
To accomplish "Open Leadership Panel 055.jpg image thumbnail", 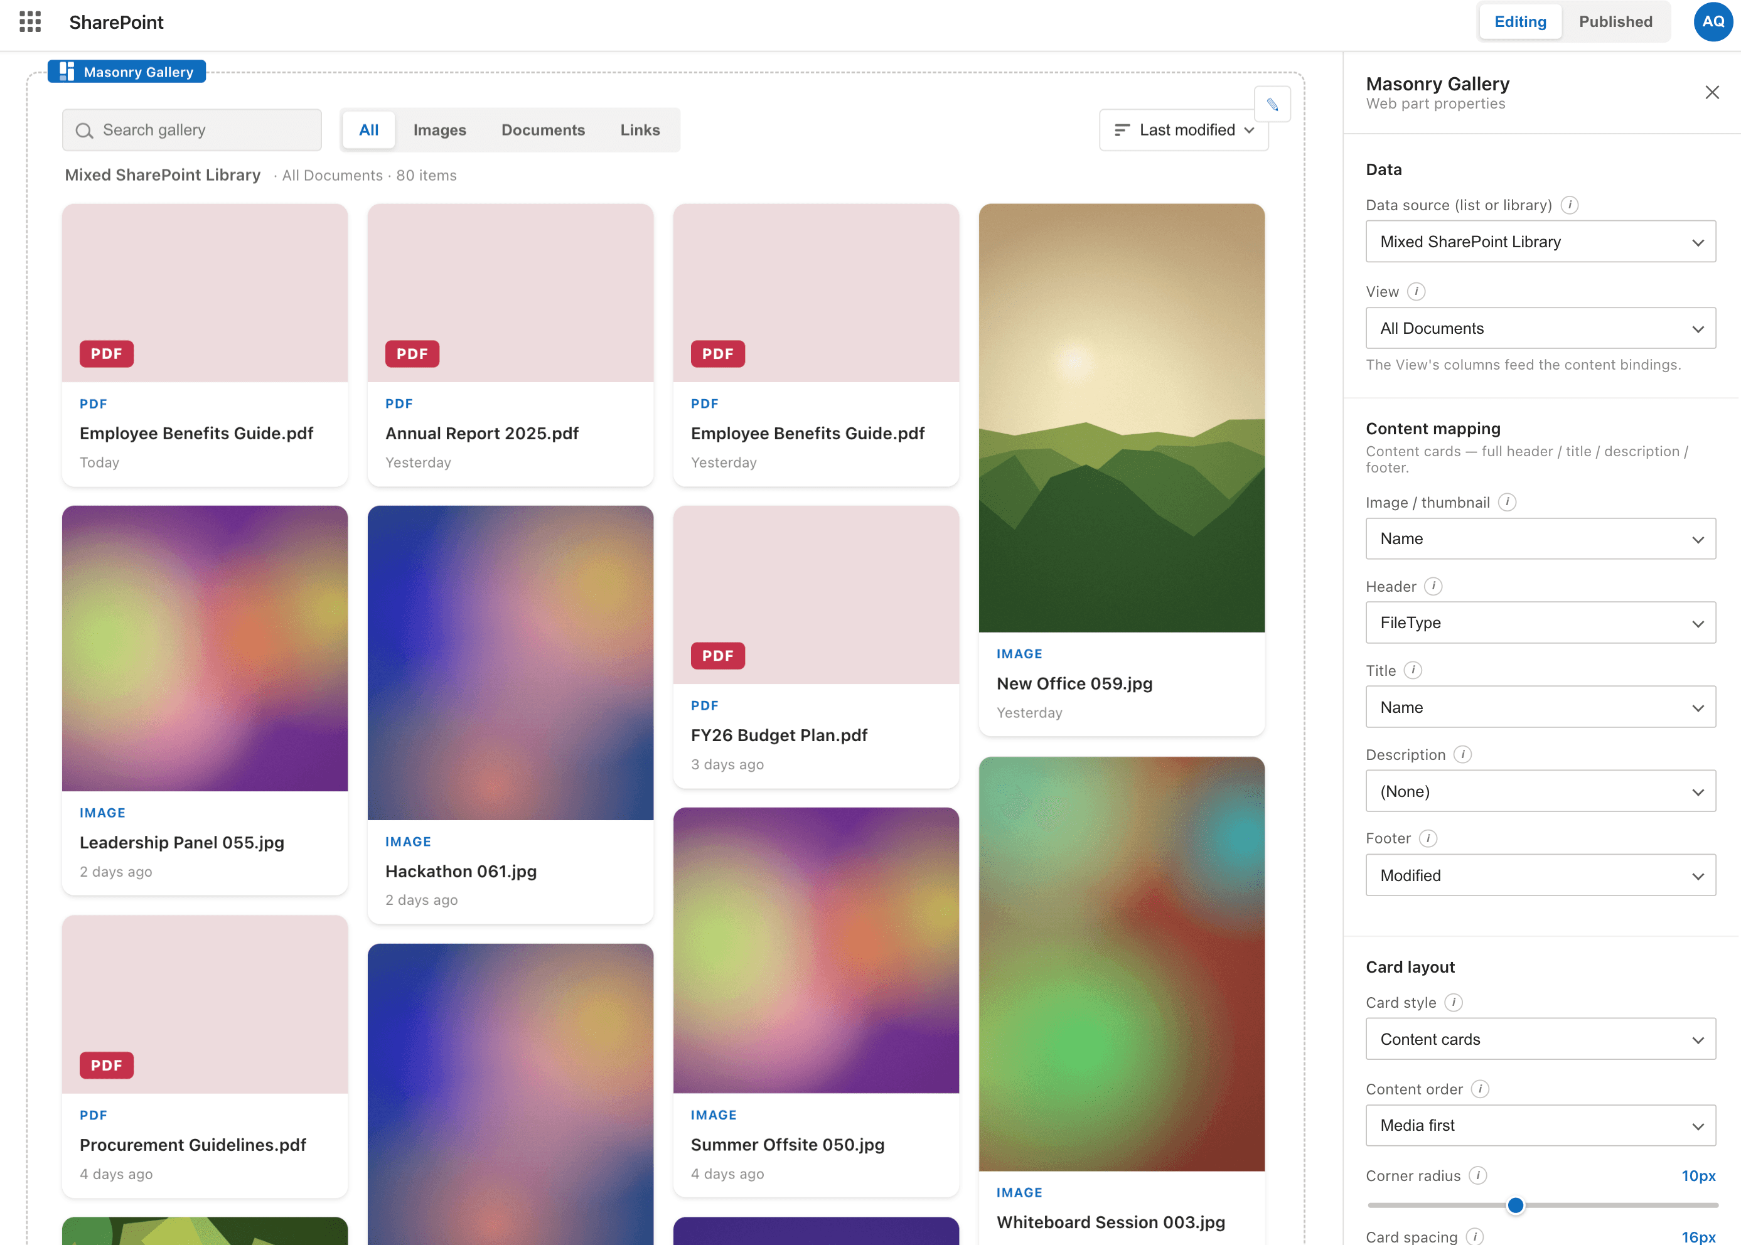I will click(x=205, y=649).
